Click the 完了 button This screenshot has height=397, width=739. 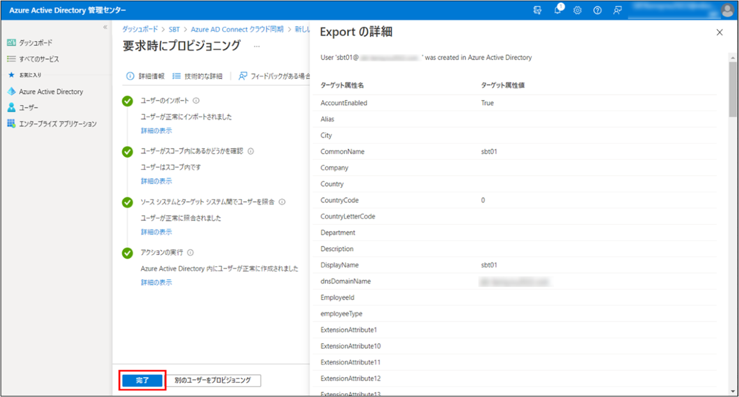142,380
